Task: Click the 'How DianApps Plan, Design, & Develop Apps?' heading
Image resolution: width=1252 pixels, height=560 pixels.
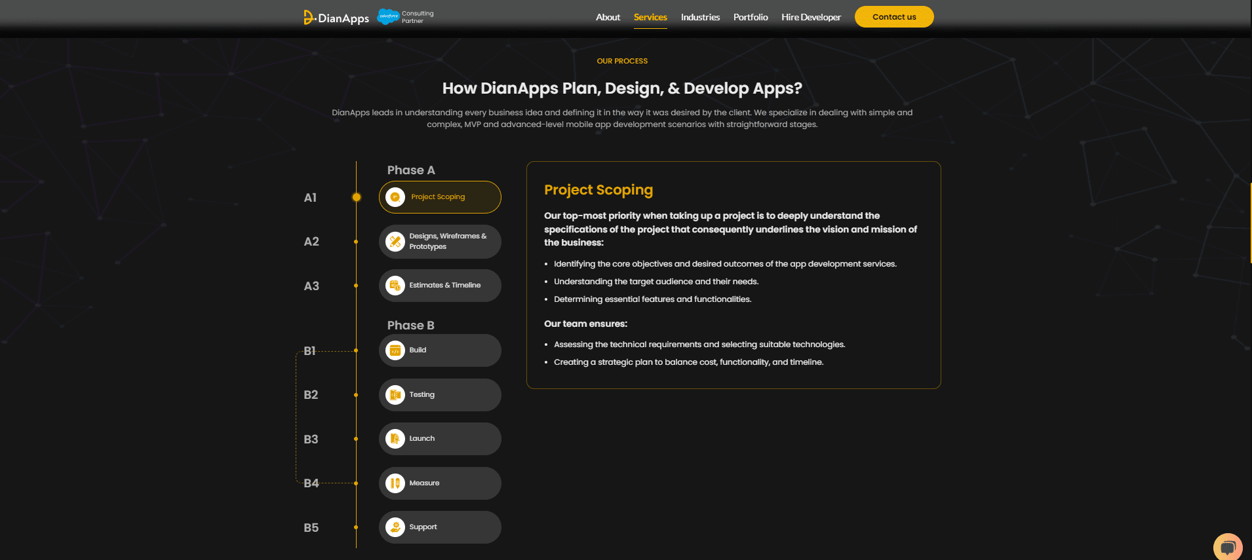Action: coord(622,88)
